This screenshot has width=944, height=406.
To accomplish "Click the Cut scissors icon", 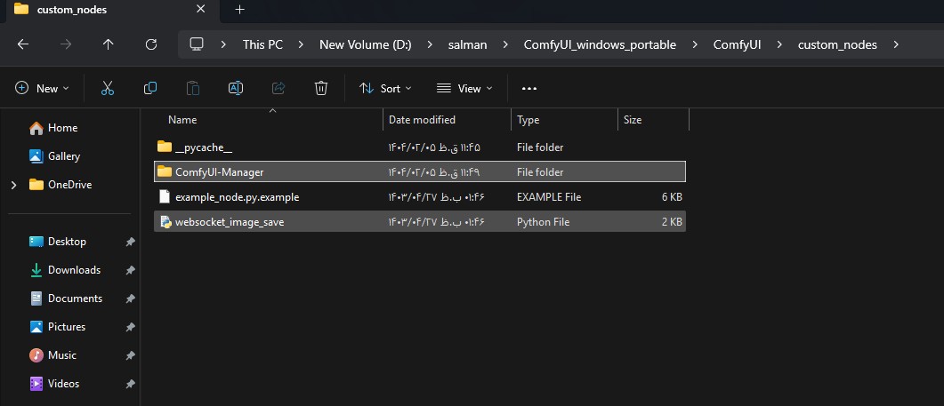I will point(108,88).
